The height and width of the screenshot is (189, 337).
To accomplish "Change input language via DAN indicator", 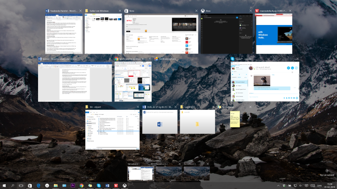I will tap(320, 186).
